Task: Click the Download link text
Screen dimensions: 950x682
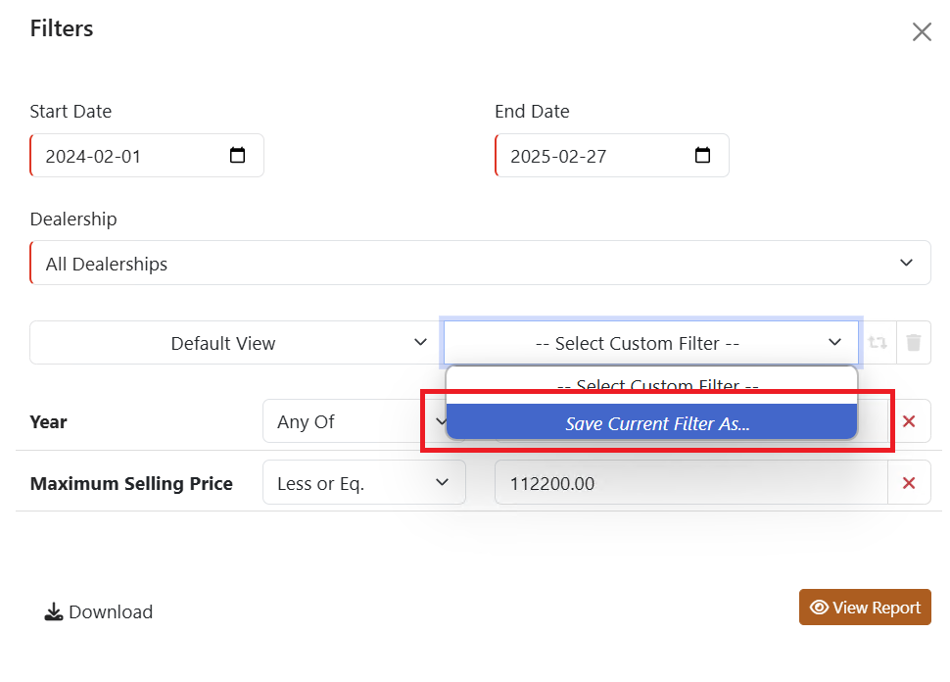Action: tap(111, 612)
